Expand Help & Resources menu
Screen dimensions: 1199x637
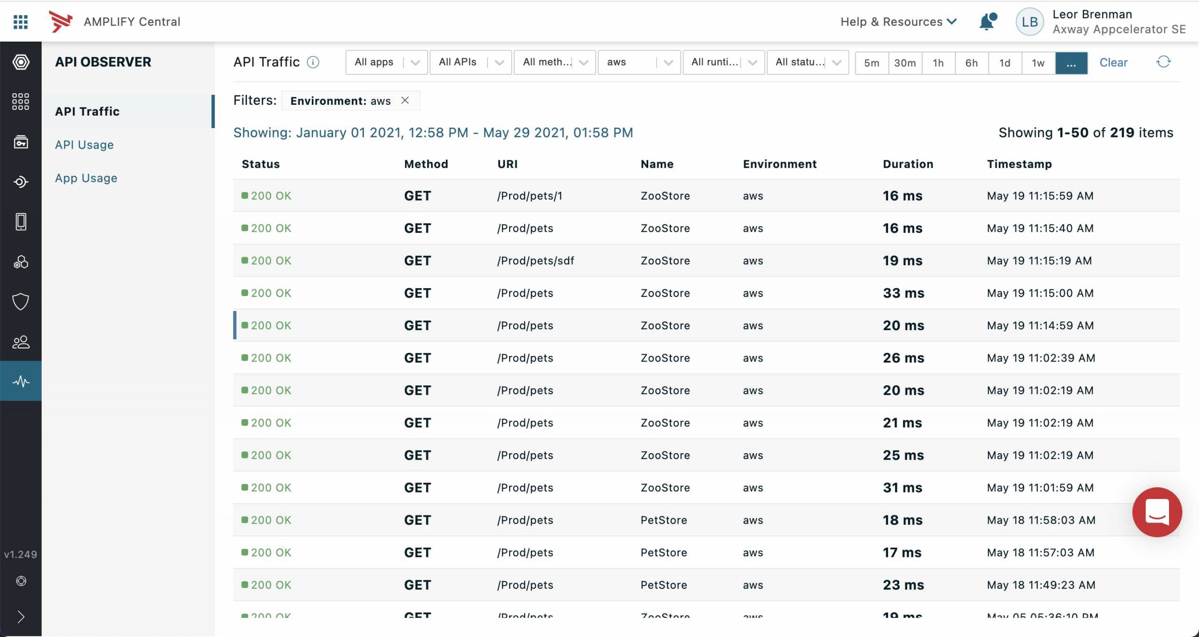point(898,22)
